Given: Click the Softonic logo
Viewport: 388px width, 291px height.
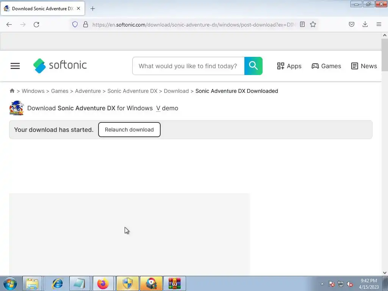Looking at the screenshot, I should click(60, 66).
